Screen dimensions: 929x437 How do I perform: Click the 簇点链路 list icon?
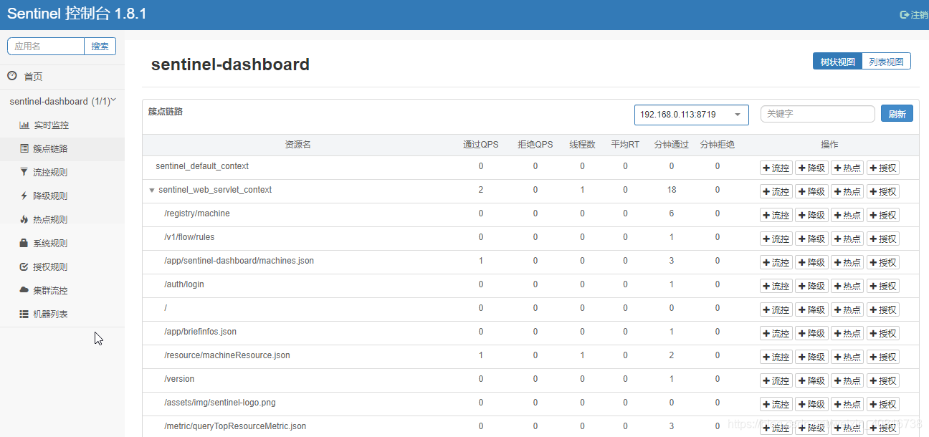[24, 149]
